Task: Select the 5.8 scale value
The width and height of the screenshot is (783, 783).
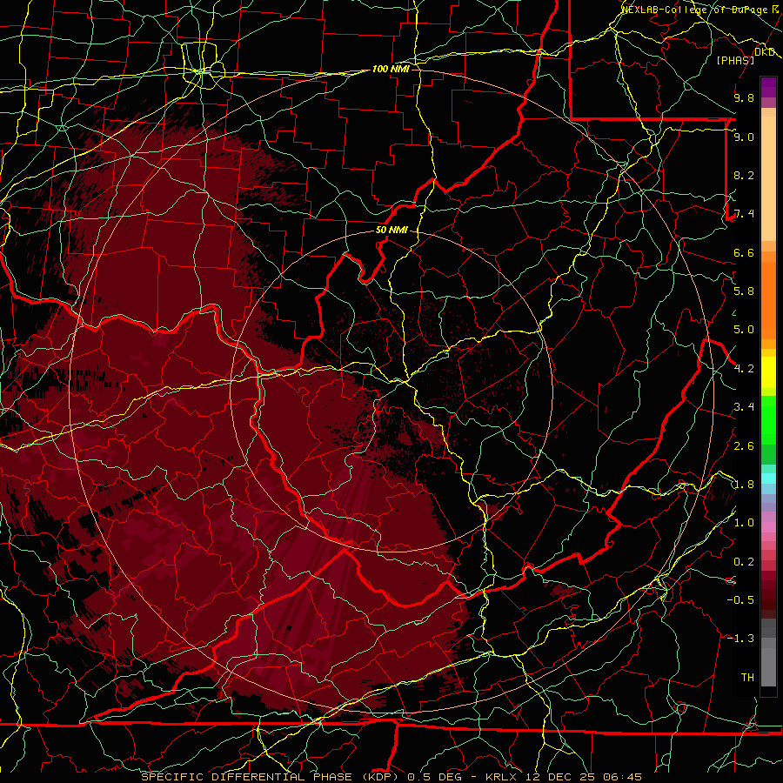Action: coord(744,291)
